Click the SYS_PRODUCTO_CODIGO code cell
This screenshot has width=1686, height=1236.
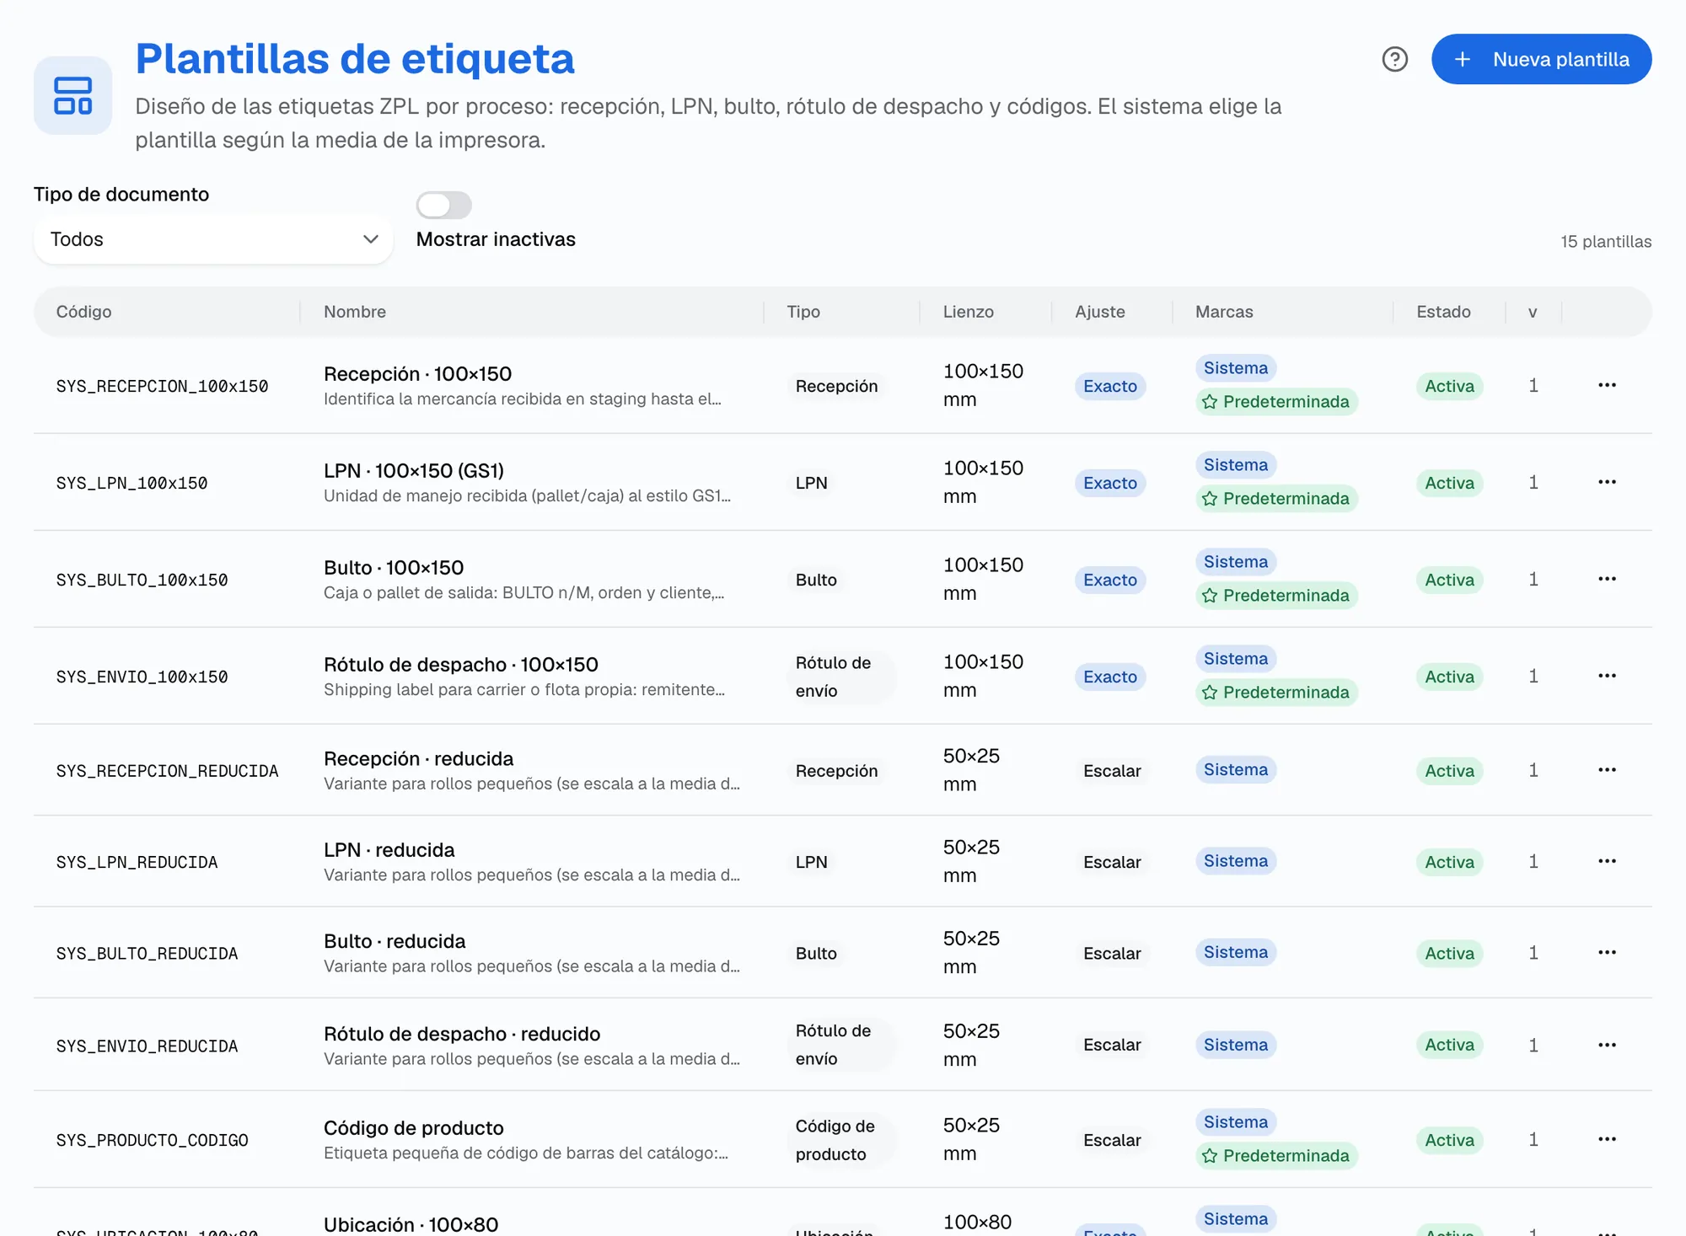pos(153,1140)
